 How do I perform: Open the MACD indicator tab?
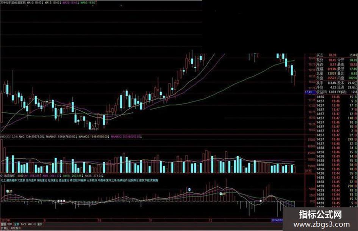[x=23, y=225]
